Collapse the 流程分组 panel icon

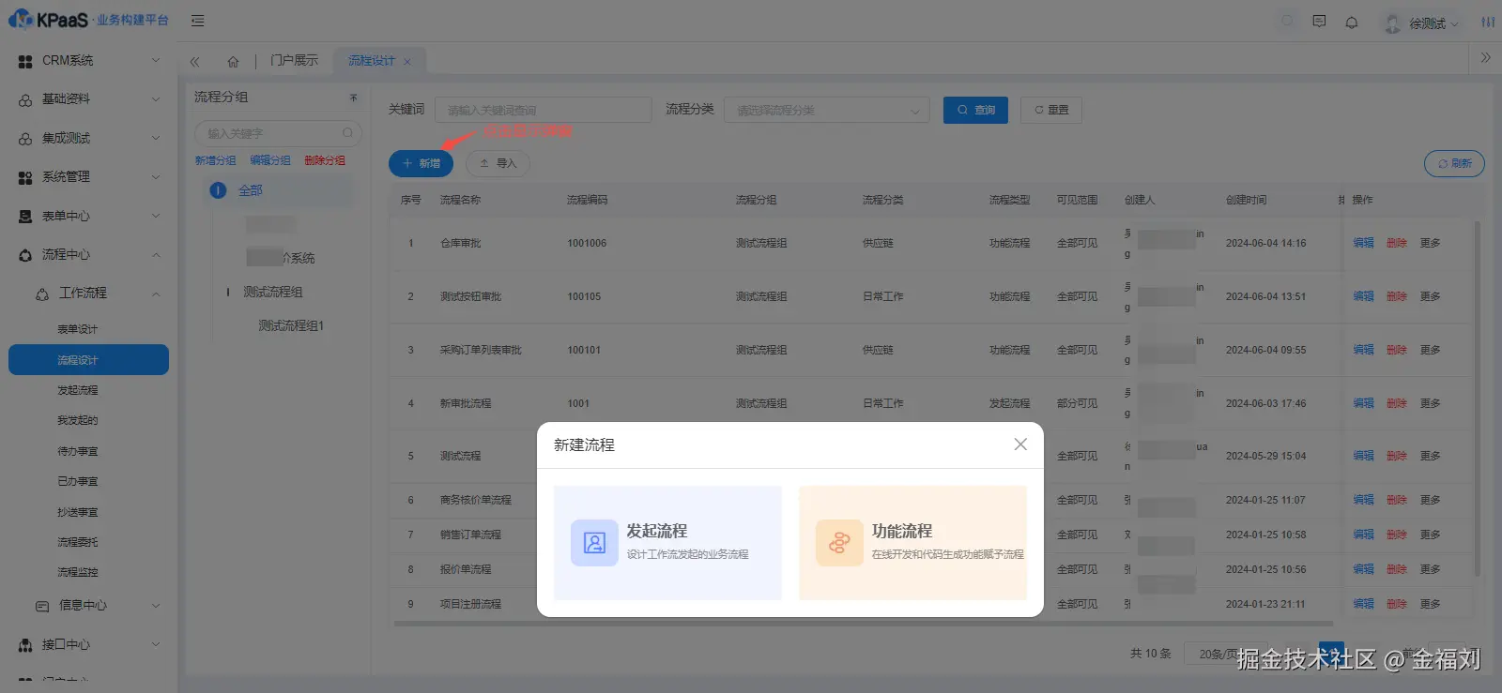(354, 98)
